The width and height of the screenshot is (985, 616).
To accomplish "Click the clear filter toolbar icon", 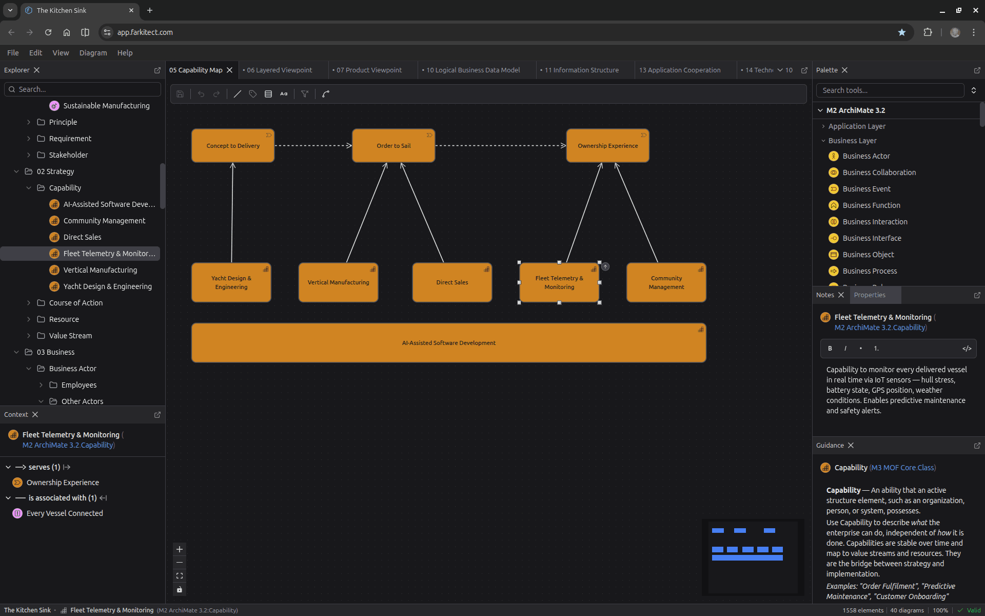I will pyautogui.click(x=305, y=94).
